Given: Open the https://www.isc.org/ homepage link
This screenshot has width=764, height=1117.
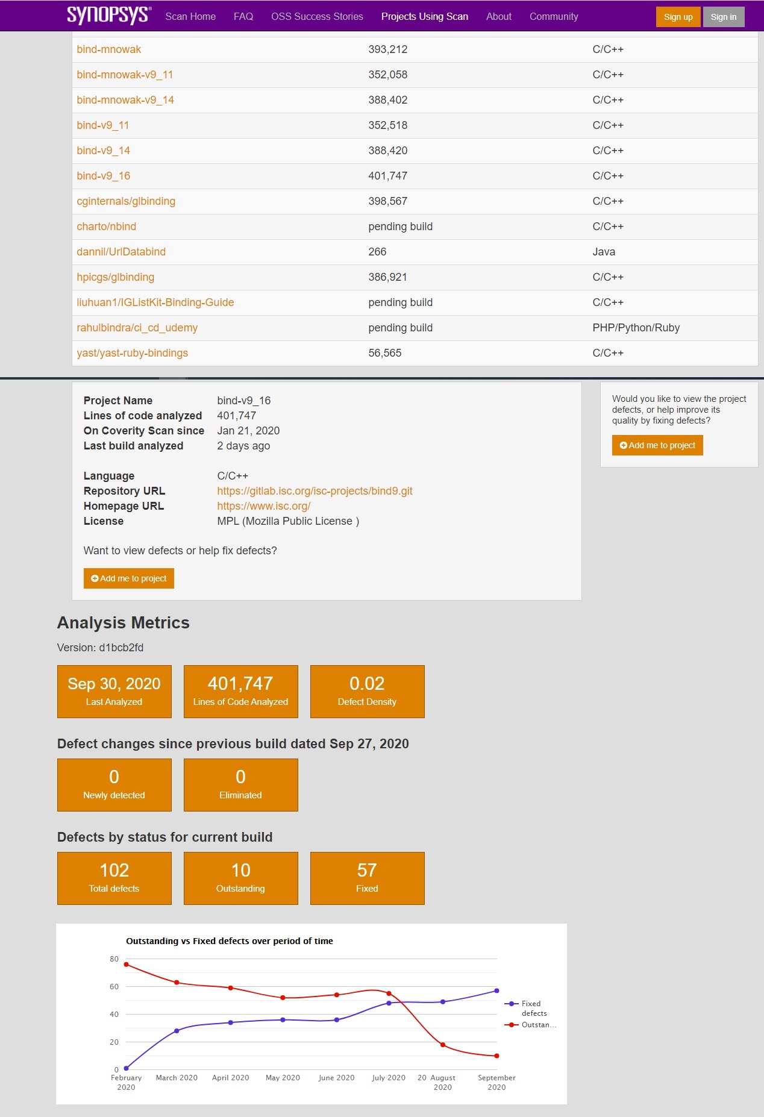Looking at the screenshot, I should click(264, 506).
